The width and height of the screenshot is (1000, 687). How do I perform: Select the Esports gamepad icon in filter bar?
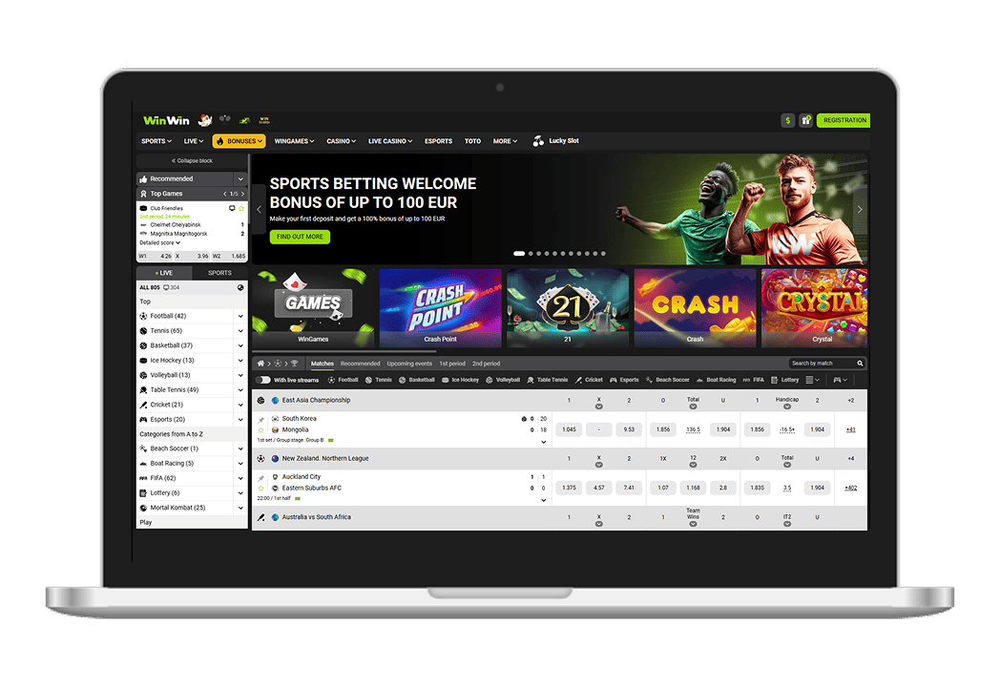pyautogui.click(x=614, y=380)
